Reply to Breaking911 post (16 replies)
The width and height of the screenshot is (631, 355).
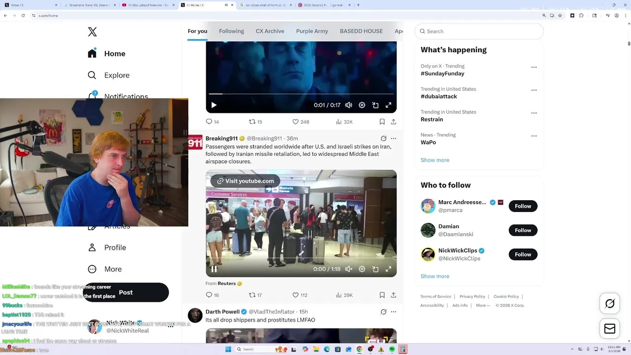212,295
